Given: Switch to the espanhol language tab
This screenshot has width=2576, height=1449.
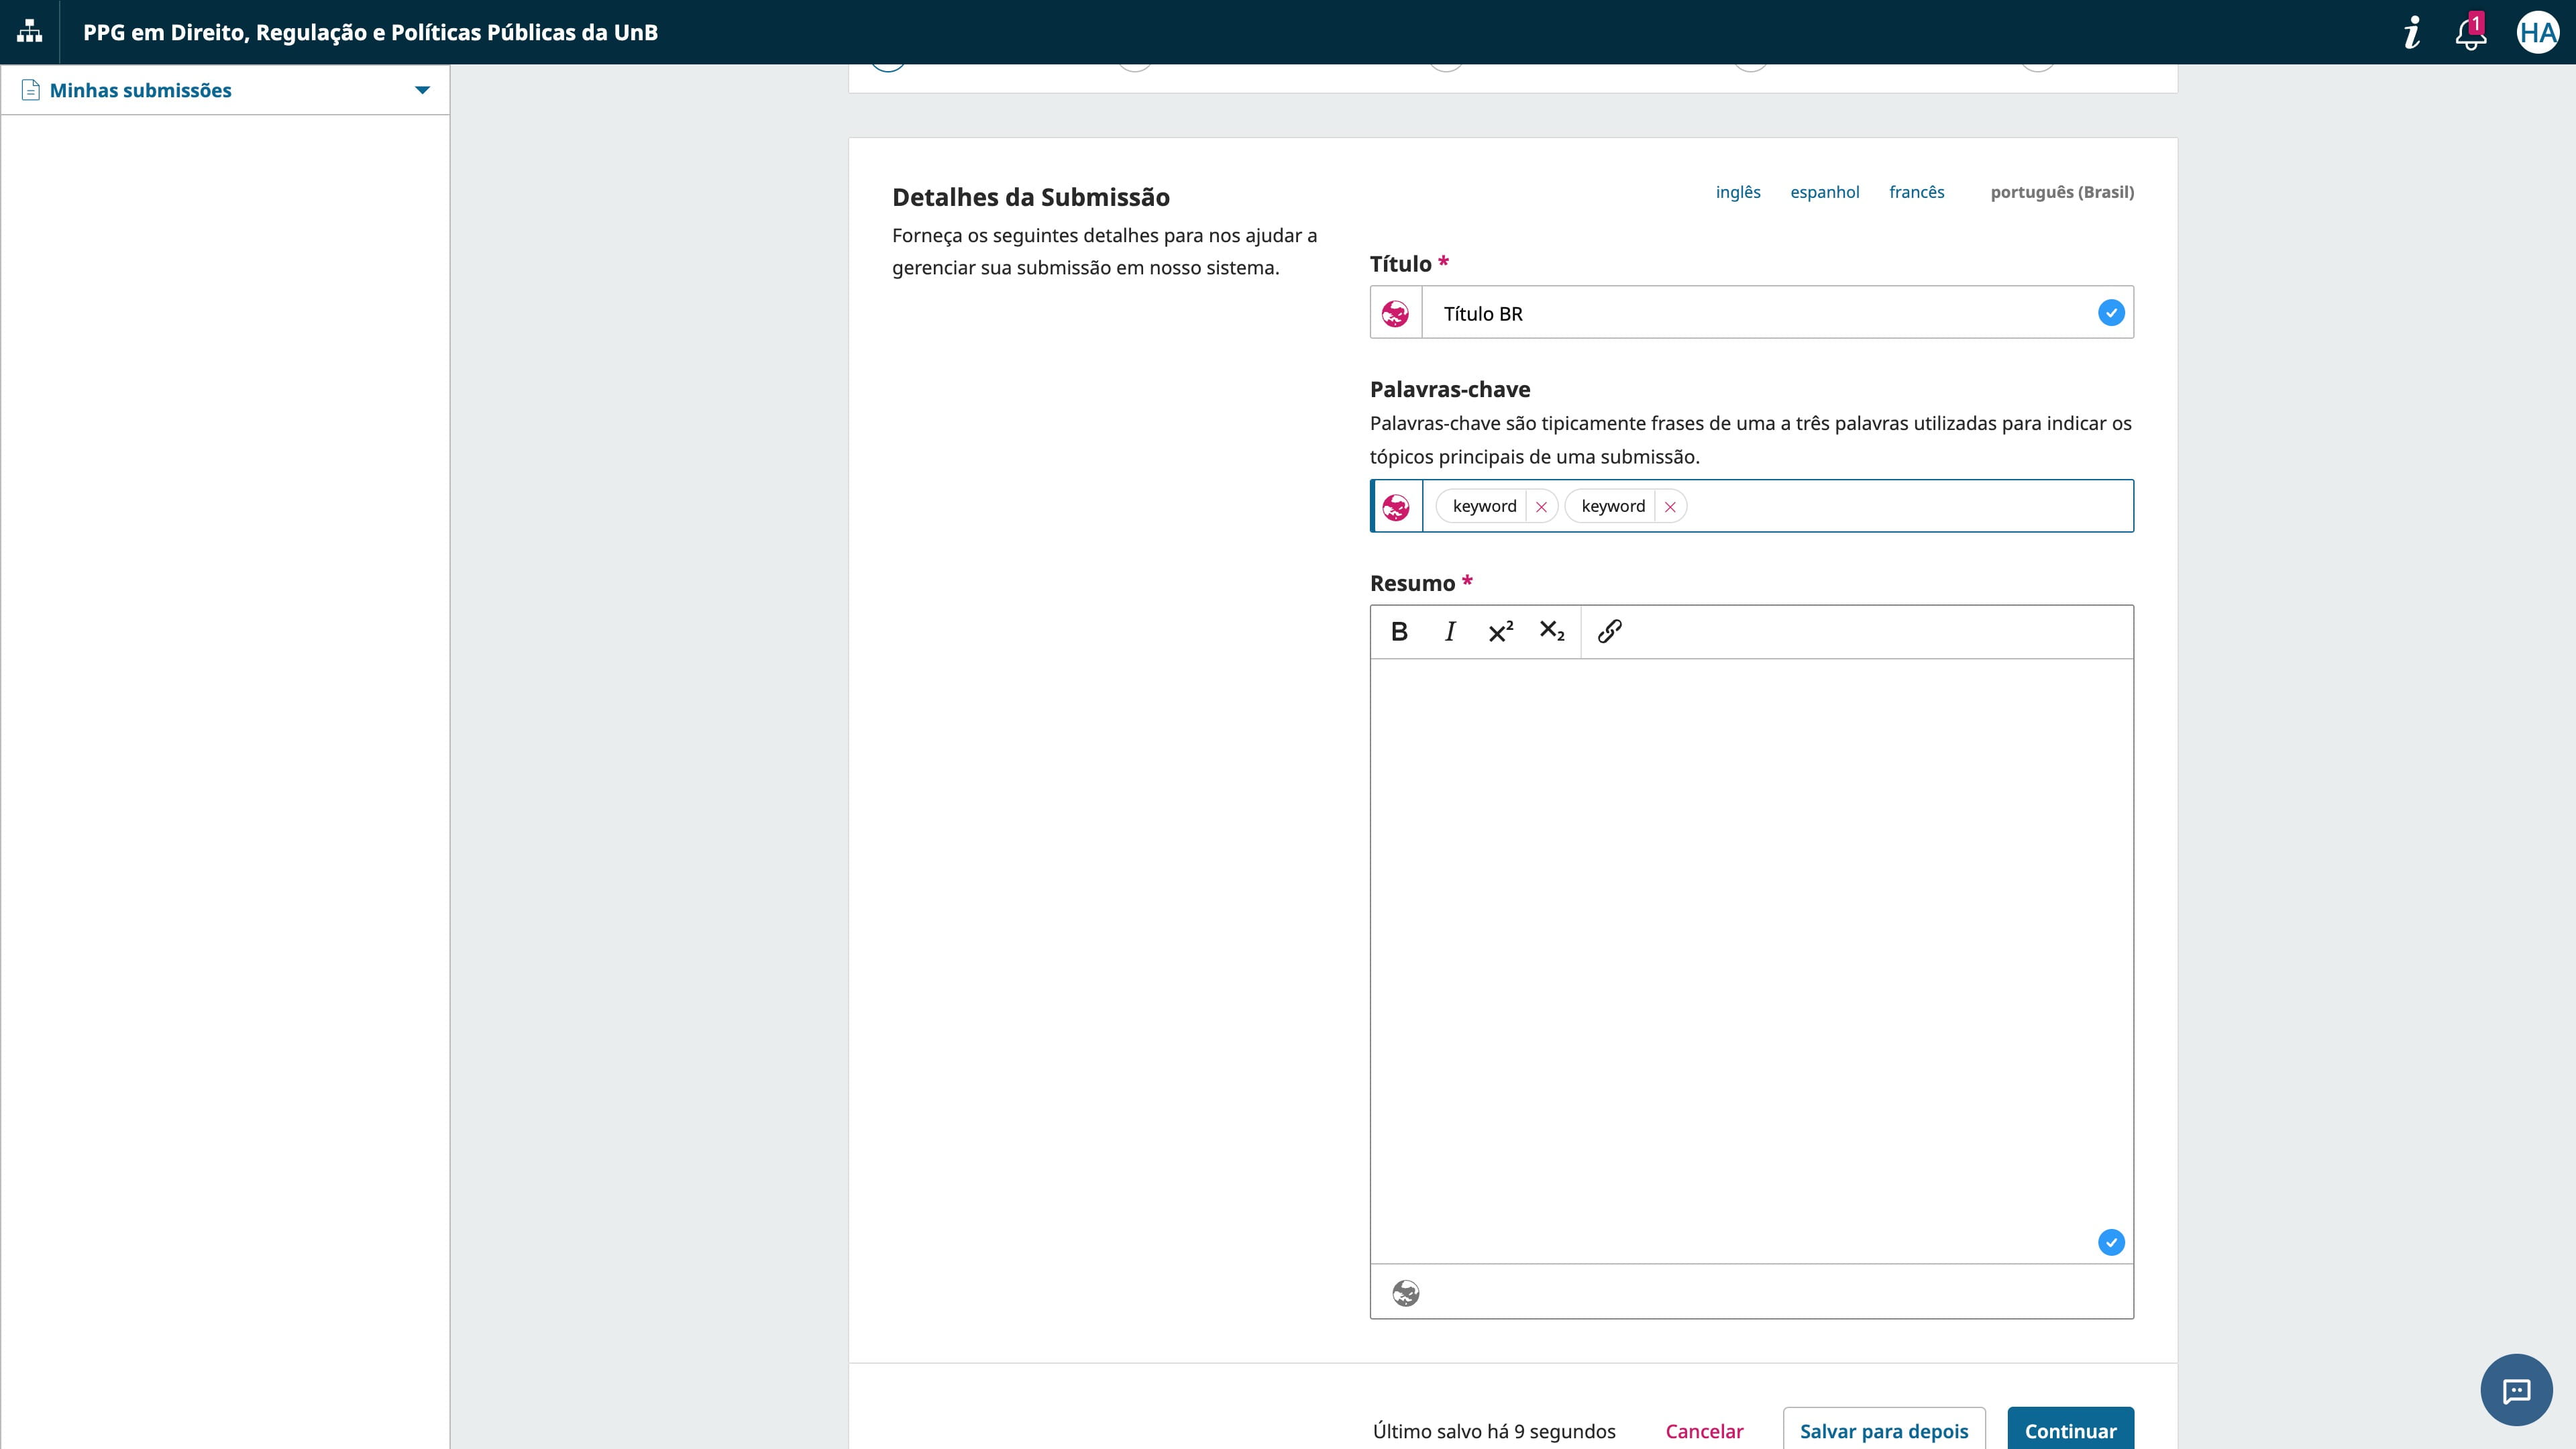Looking at the screenshot, I should (1824, 192).
